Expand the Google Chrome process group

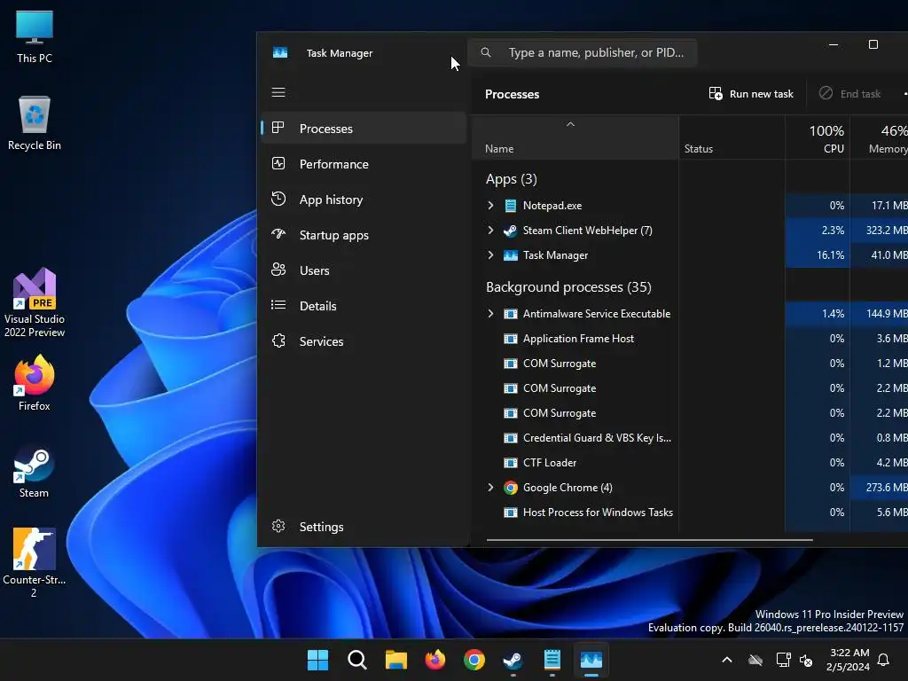pyautogui.click(x=490, y=487)
